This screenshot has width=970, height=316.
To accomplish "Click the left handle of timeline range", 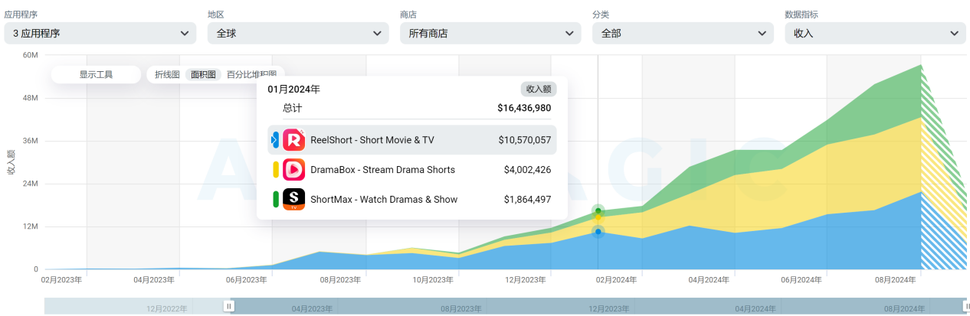I will tap(228, 306).
